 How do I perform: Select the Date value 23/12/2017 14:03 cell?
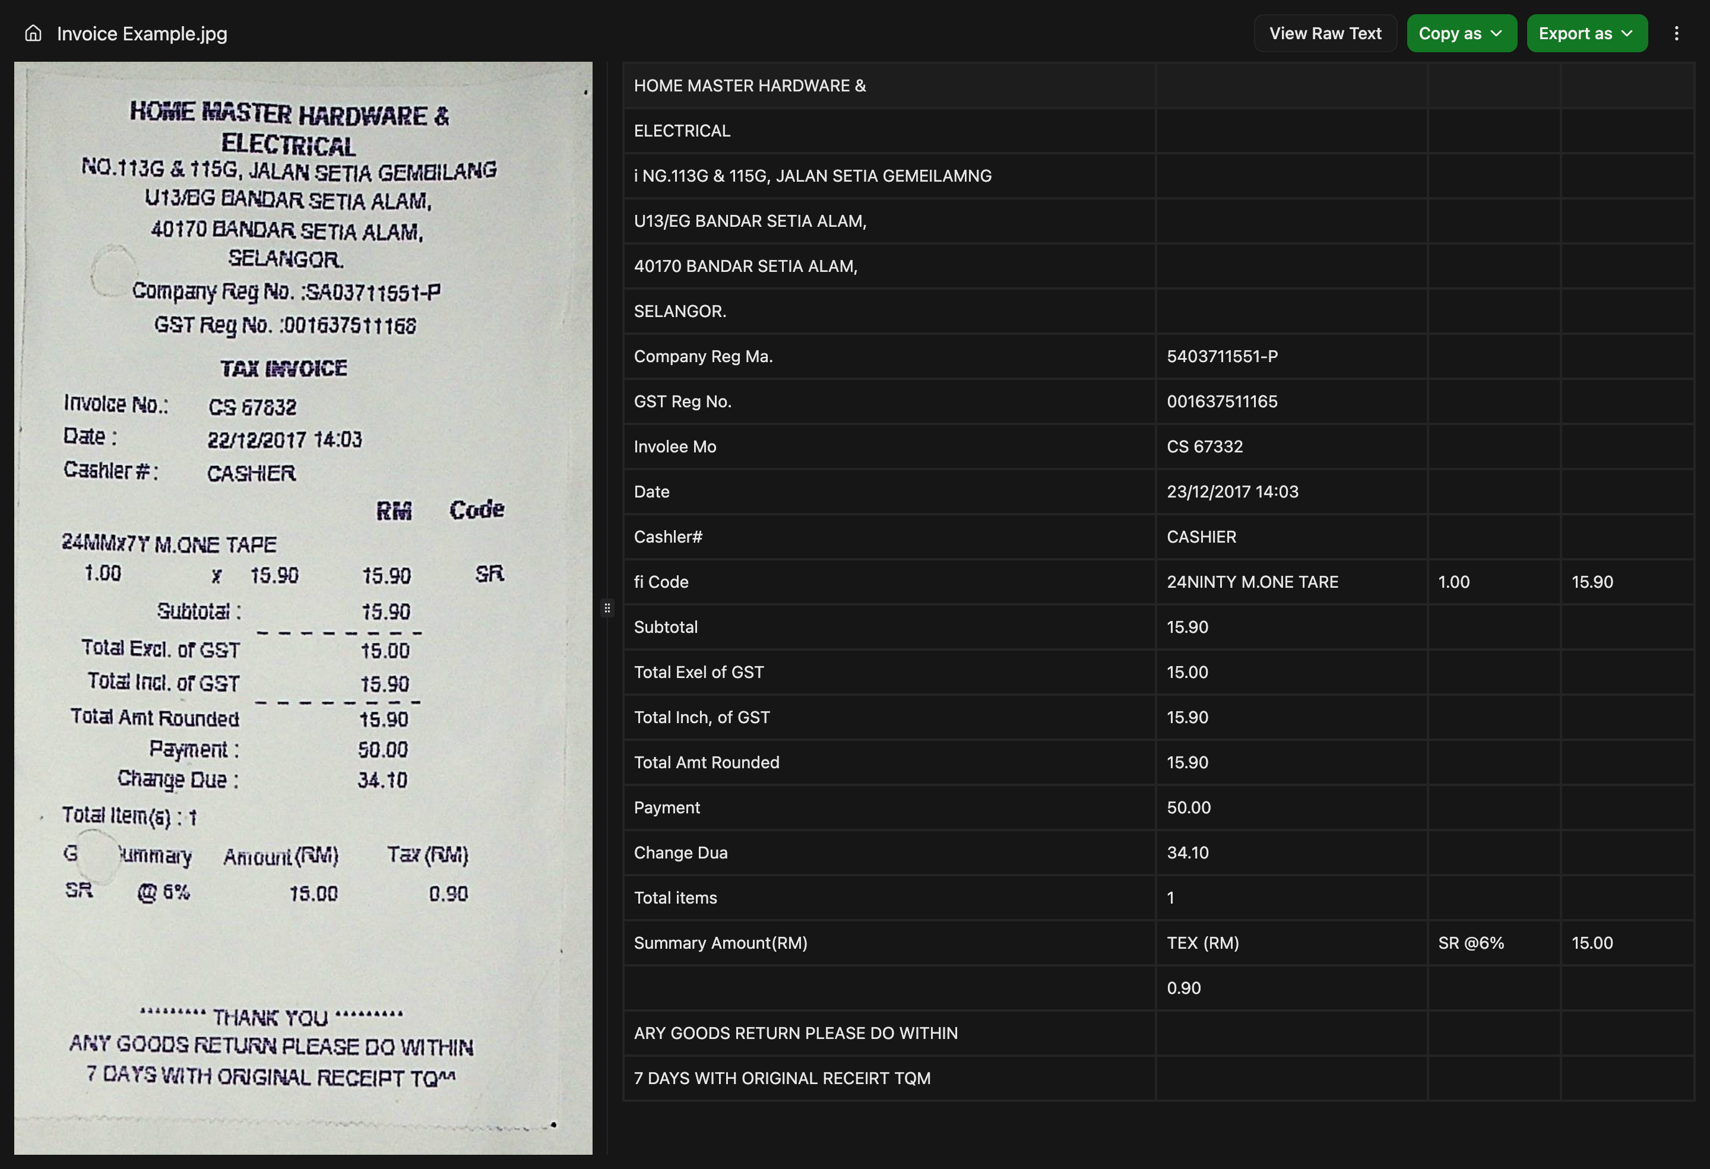pos(1233,492)
